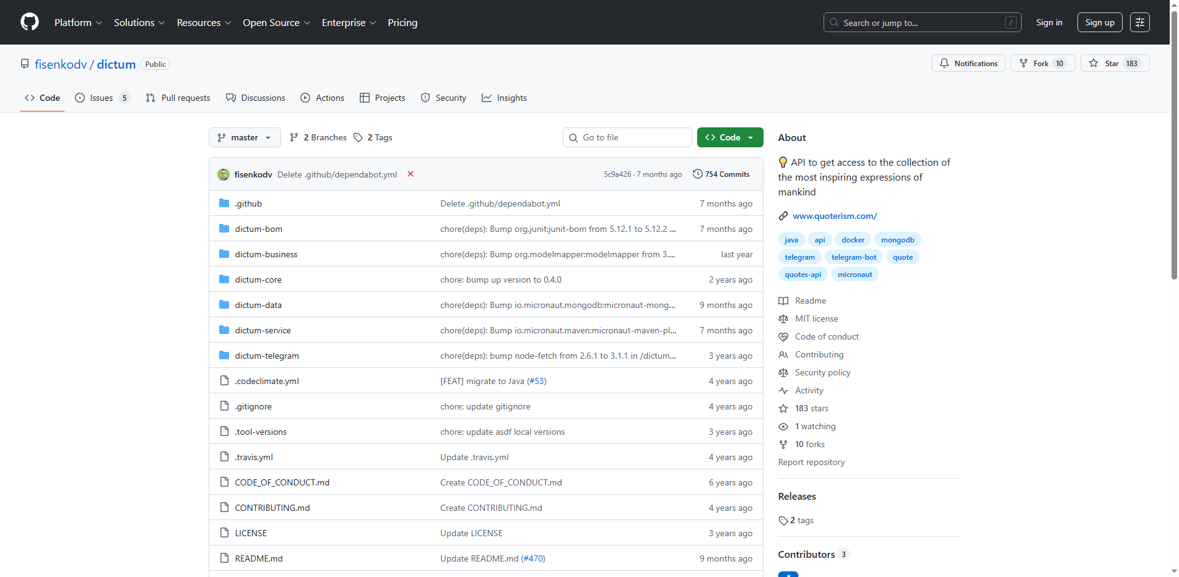Open the dictum-telegram folder name
The width and height of the screenshot is (1179, 577).
point(267,356)
